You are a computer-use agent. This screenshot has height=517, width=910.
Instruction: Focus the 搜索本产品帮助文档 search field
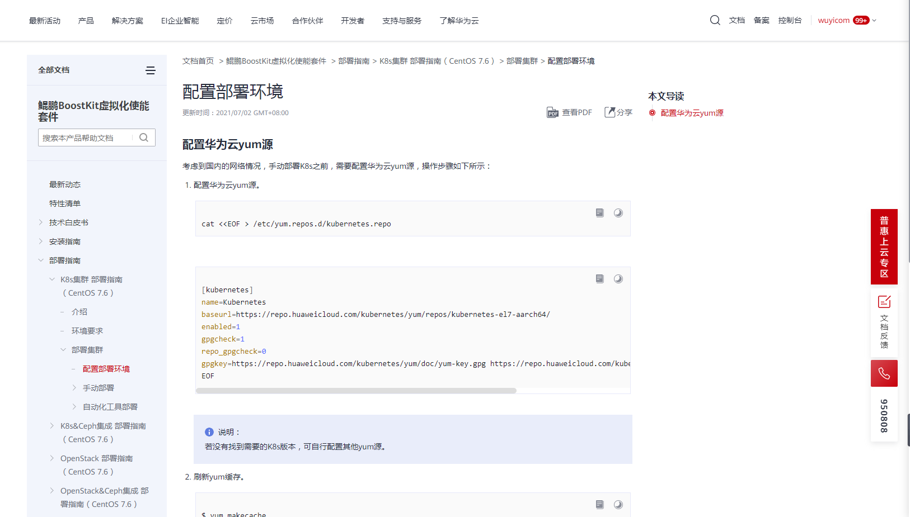point(87,137)
